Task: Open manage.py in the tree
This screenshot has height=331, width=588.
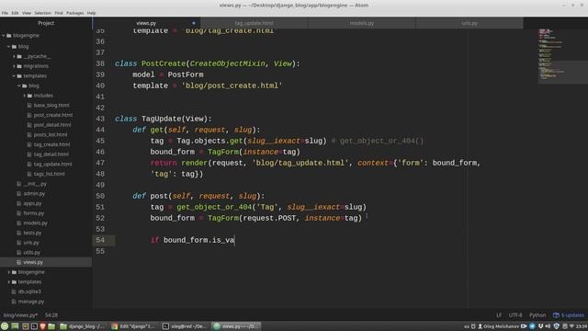Action: pyautogui.click(x=30, y=301)
